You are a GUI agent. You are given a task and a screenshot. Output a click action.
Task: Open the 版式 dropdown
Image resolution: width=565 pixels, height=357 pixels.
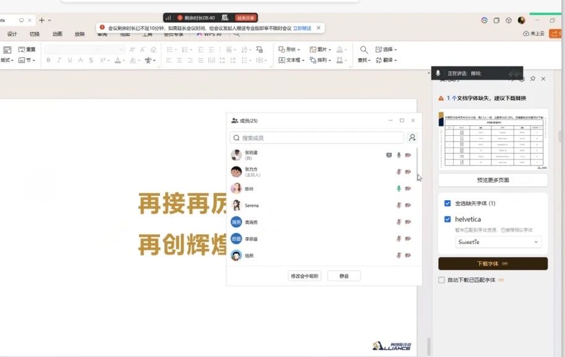click(7, 60)
